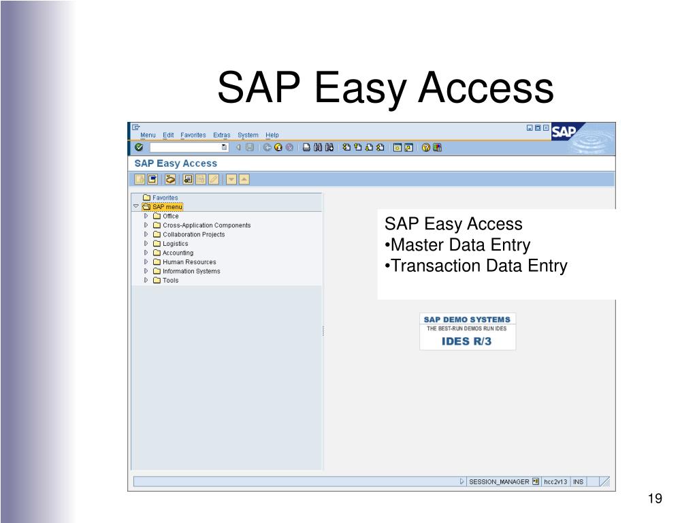This screenshot has height=523, width=697.
Task: Click the Previous Page icon
Action: (x=357, y=147)
